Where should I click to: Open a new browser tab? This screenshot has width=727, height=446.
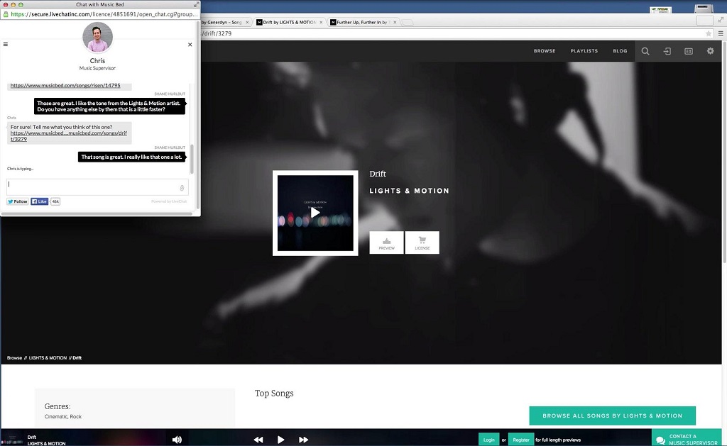pyautogui.click(x=408, y=22)
